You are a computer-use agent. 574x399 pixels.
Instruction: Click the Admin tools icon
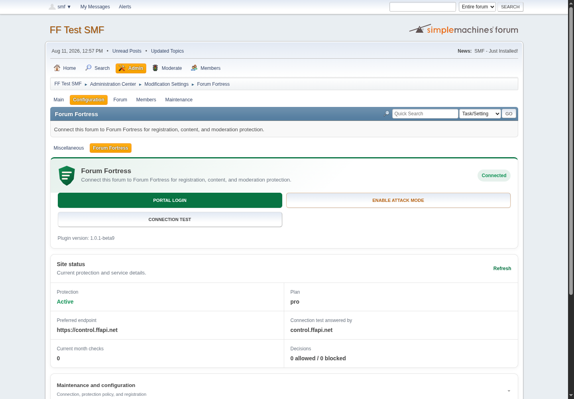[122, 68]
